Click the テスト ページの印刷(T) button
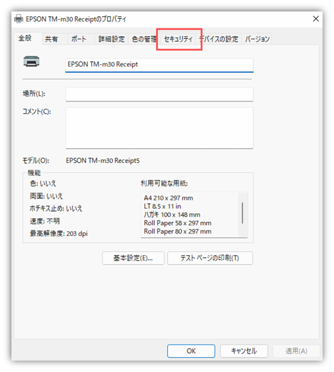Viewport: 334px width, 372px height. click(210, 258)
